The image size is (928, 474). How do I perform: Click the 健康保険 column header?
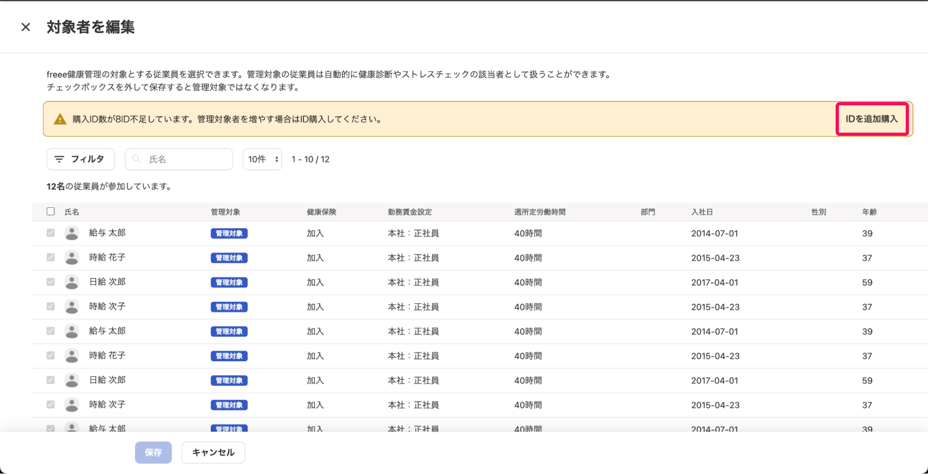pos(321,212)
